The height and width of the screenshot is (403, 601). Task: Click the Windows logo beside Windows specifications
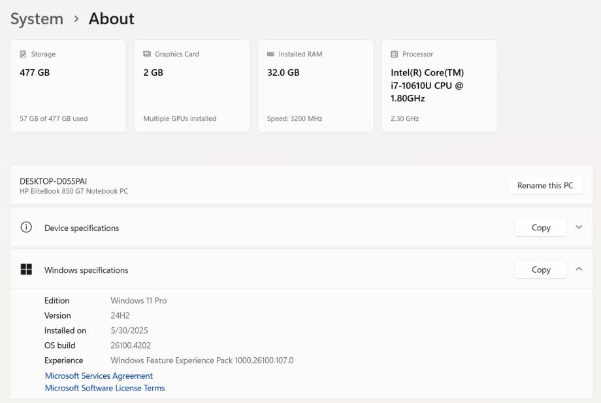(26, 270)
